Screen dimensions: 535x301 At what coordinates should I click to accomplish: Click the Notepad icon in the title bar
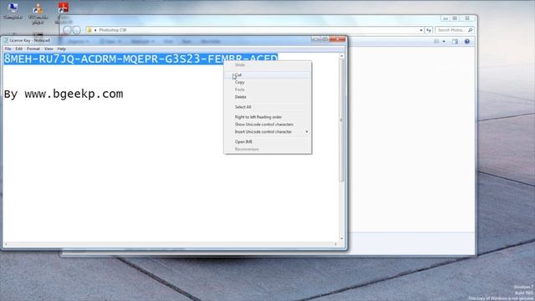pos(6,40)
